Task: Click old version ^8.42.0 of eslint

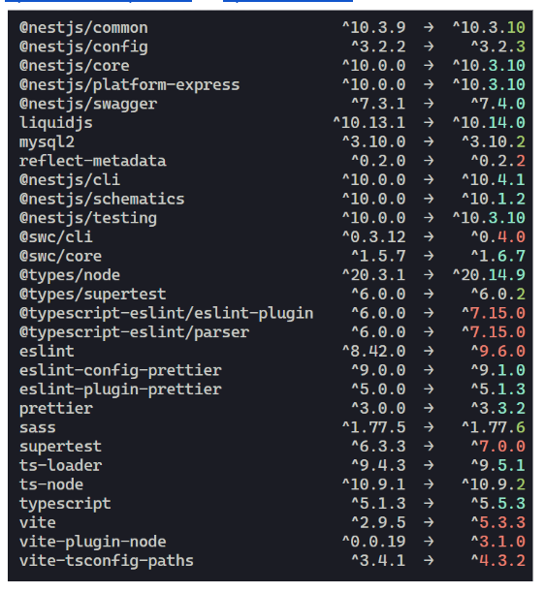Action: point(373,351)
